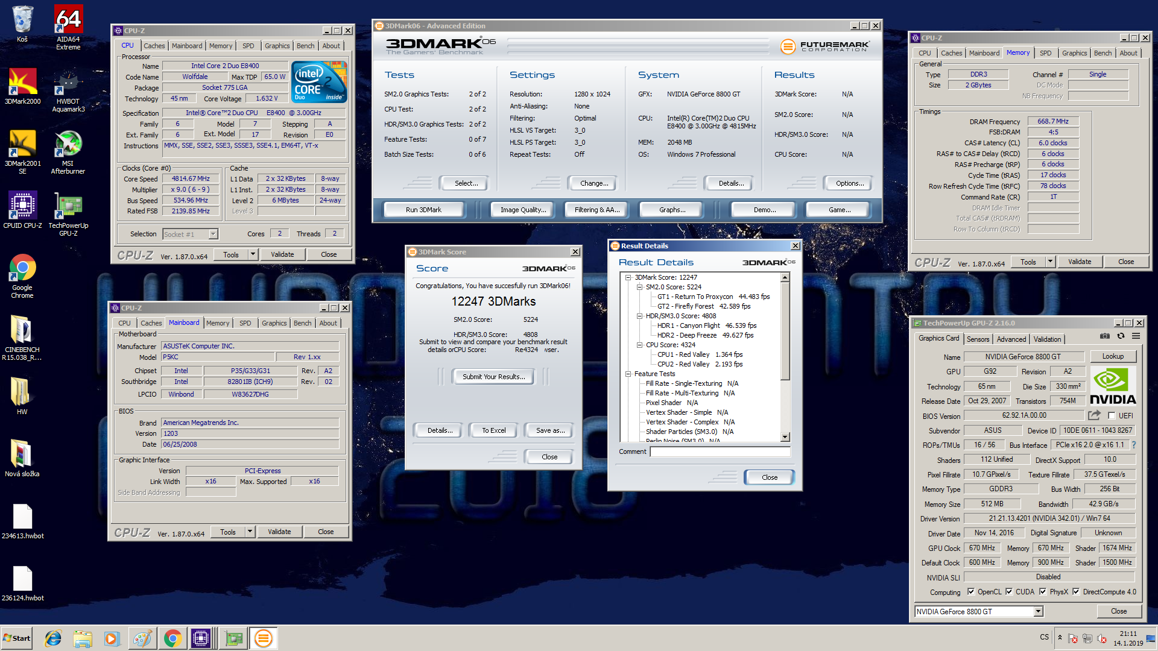Click scroll down arrow in Result Details

point(785,437)
